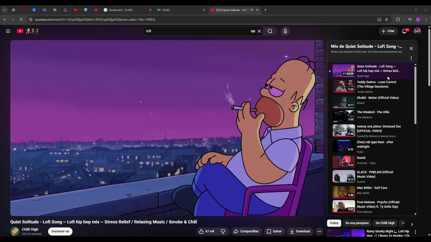
Task: Open tab search dropdown arrow
Action: point(4,10)
